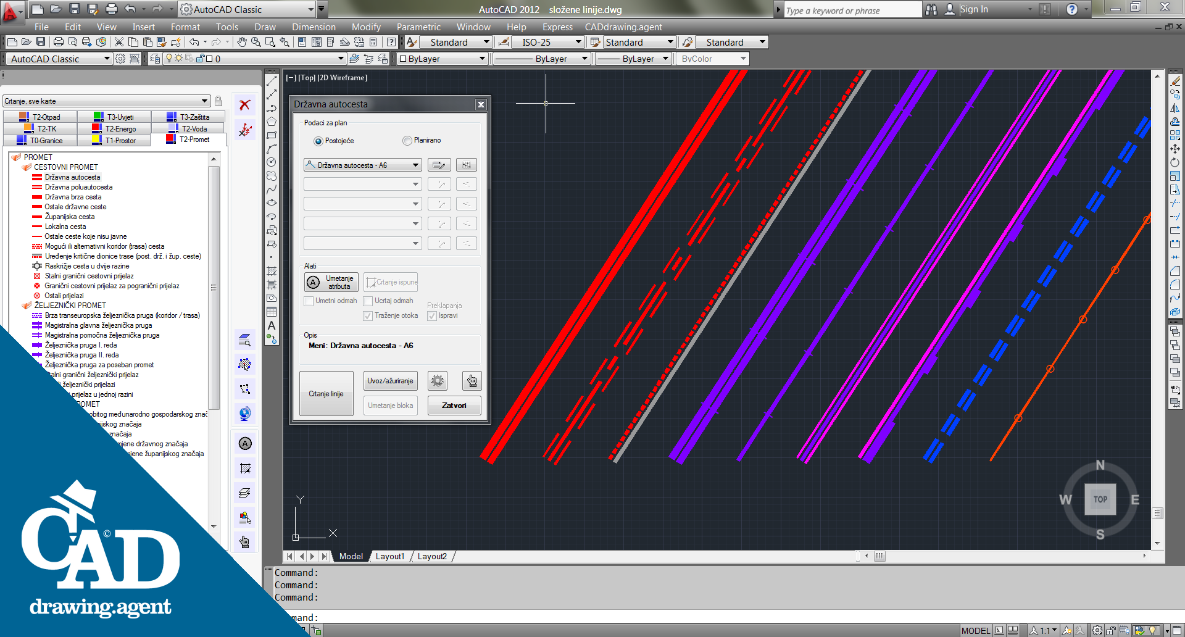Open the Hatch tool
This screenshot has width=1185, height=637.
click(x=272, y=271)
